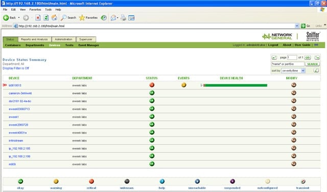Open the Edit menu
The width and height of the screenshot is (327, 192).
pyautogui.click(x=13, y=10)
